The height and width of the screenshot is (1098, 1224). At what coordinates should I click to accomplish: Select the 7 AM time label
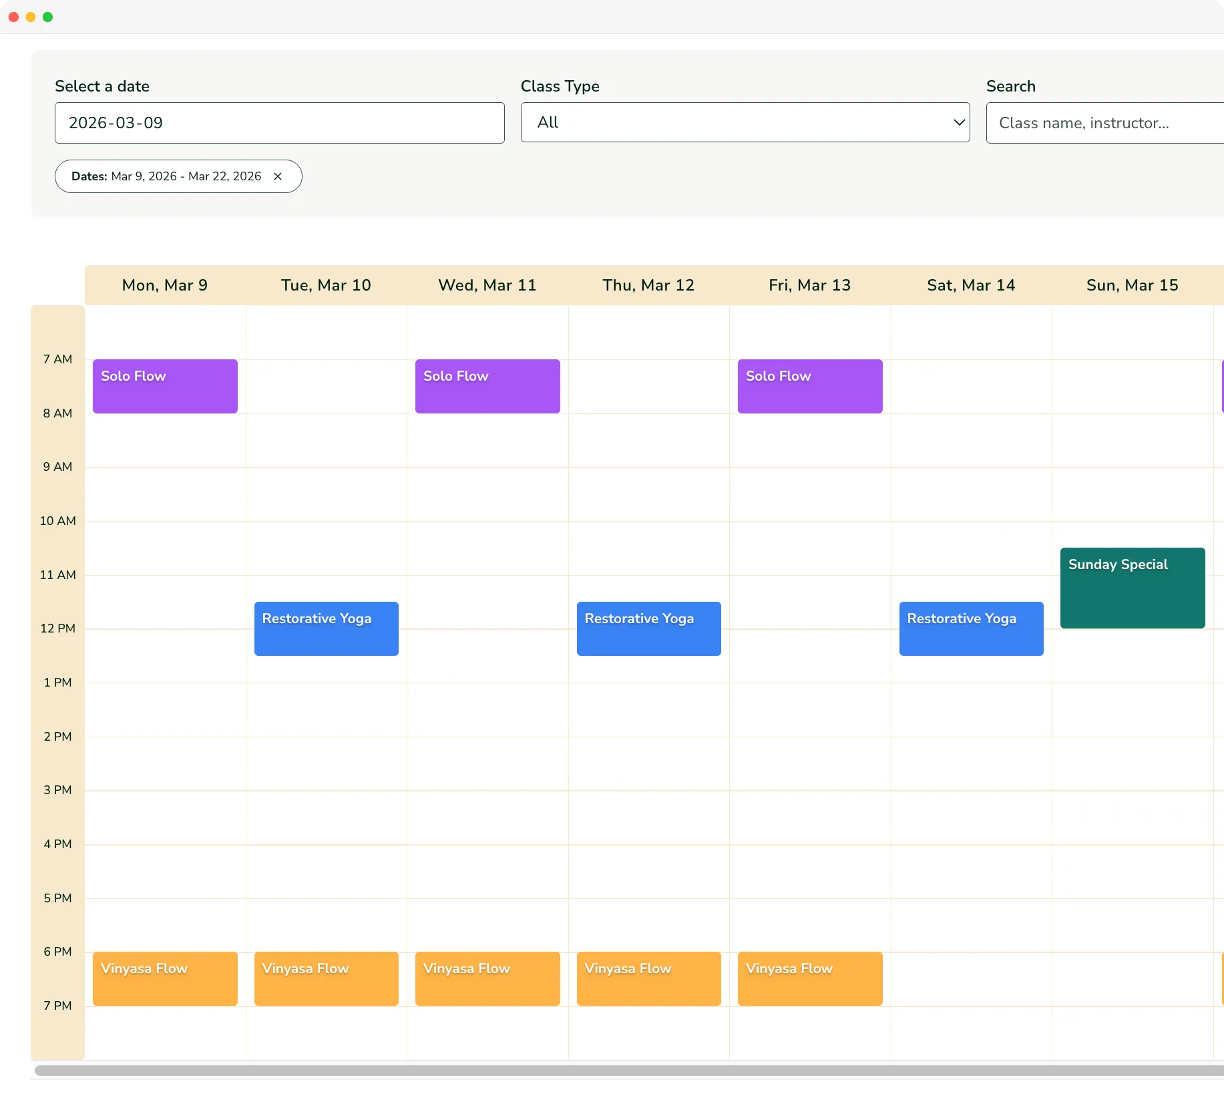pyautogui.click(x=57, y=359)
